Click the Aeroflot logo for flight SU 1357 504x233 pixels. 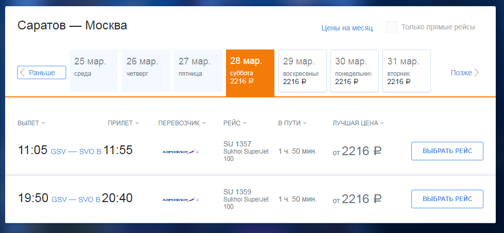(181, 151)
